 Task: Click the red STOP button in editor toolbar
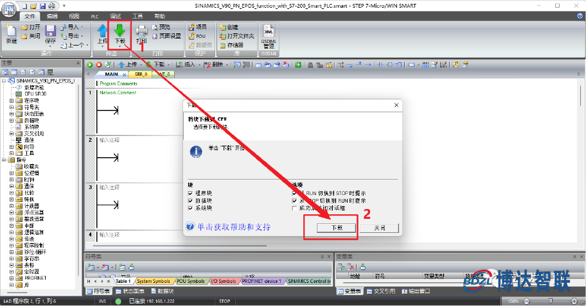click(99, 65)
